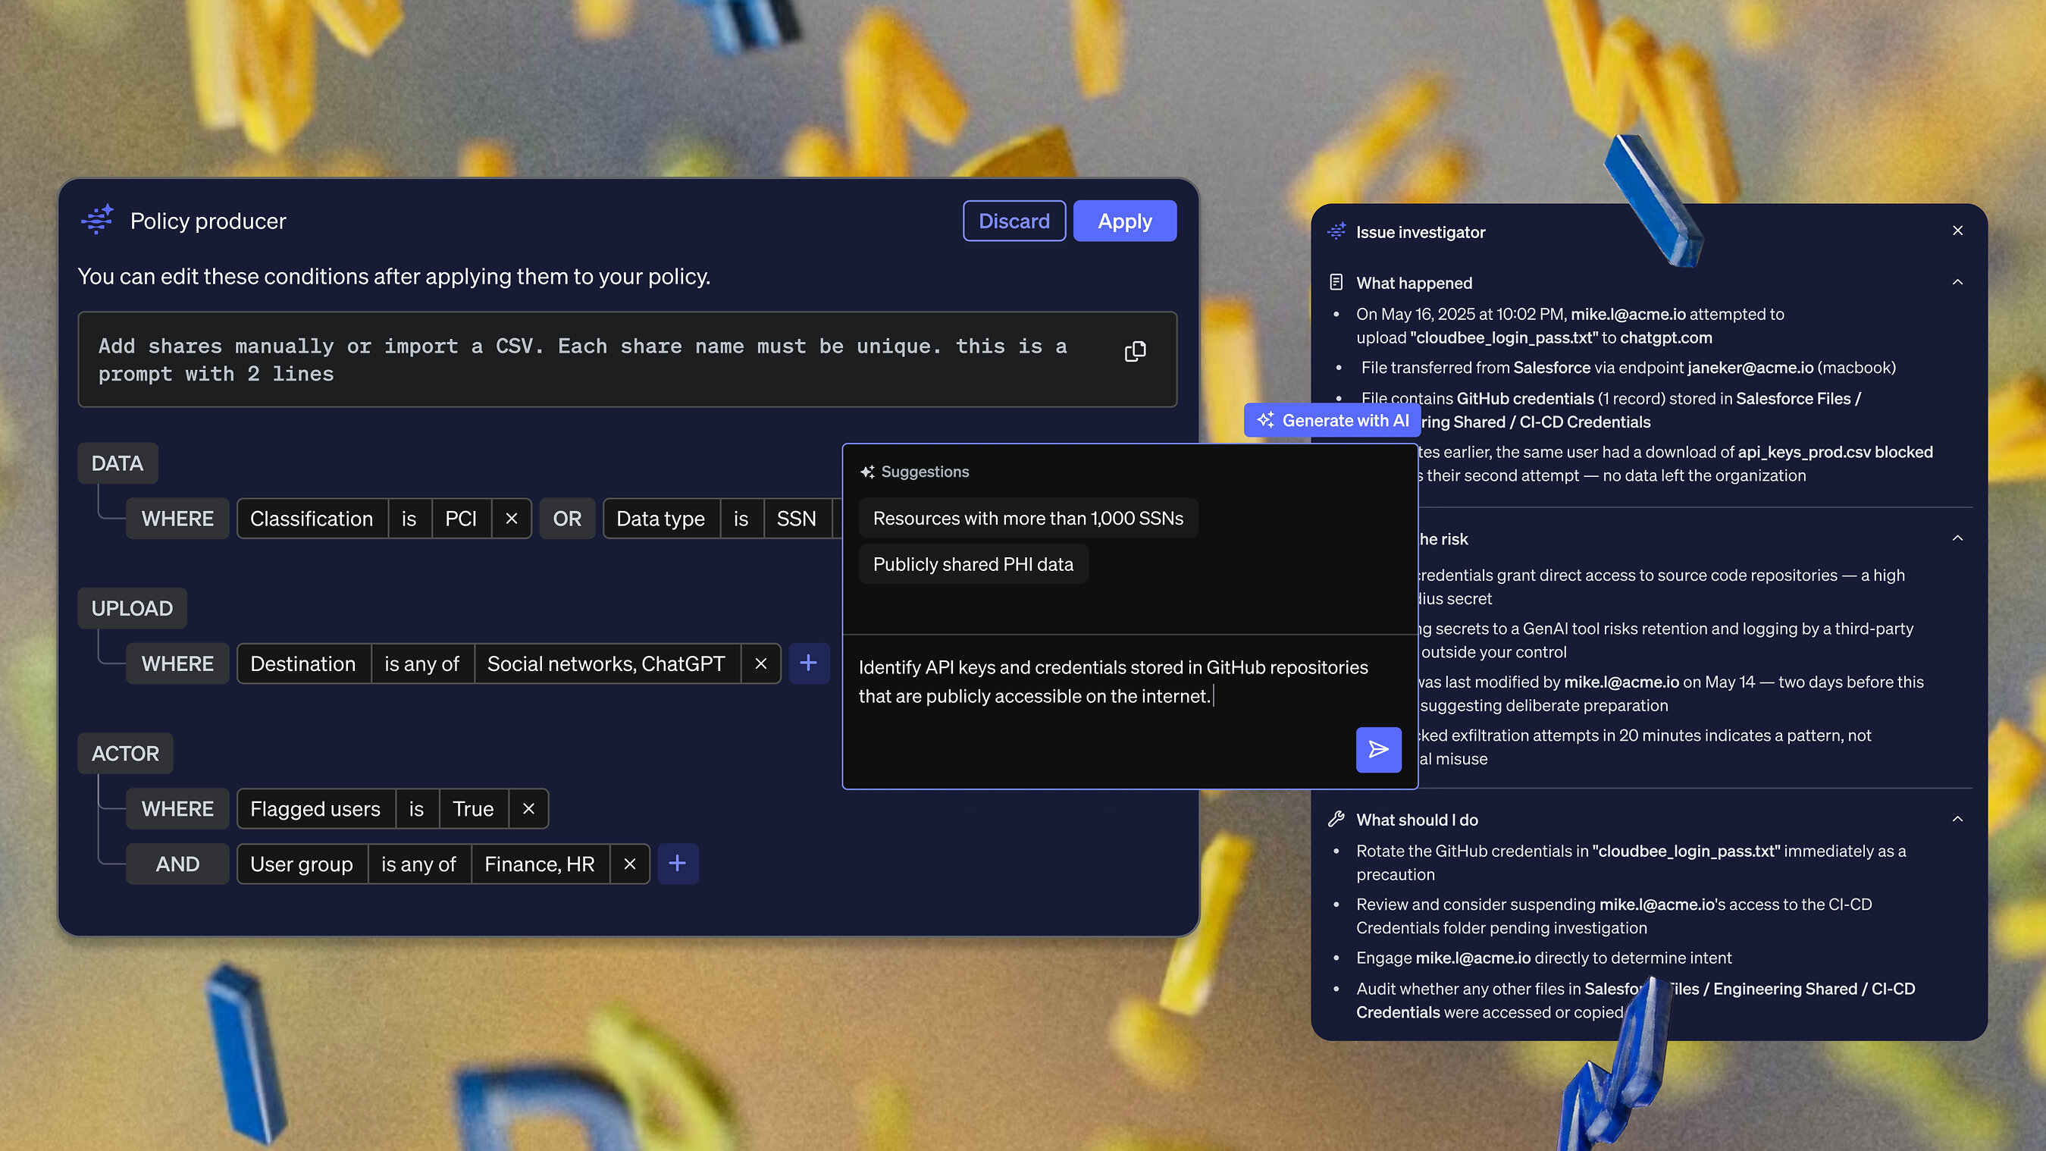Click the Policy producer sparkle icon
The image size is (2046, 1151).
pyautogui.click(x=97, y=220)
